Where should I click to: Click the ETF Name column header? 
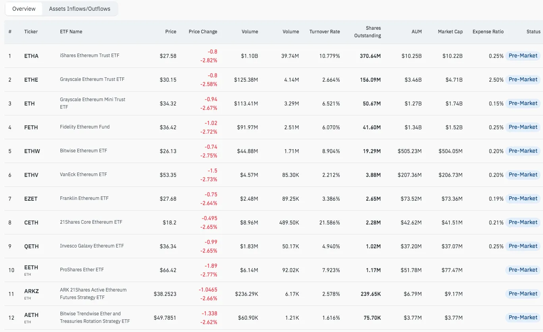pos(71,32)
